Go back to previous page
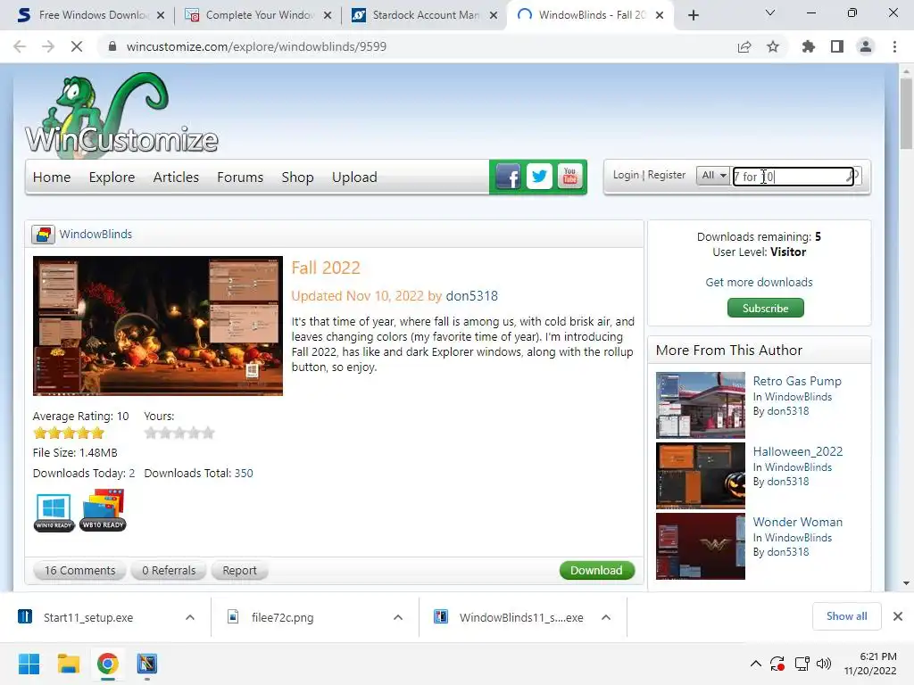914x685 pixels. [20, 46]
